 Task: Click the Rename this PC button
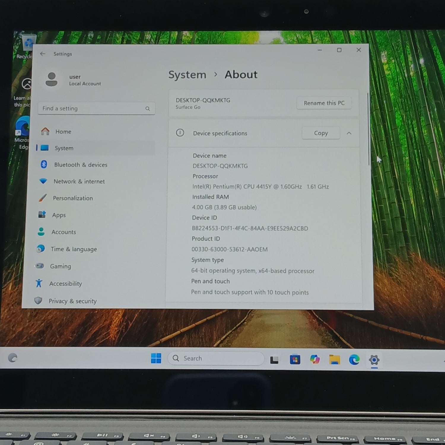pos(324,103)
